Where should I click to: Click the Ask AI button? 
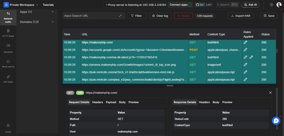coord(250,5)
